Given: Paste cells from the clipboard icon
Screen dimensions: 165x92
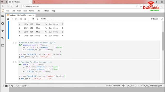Looking at the screenshot, I should click(x=25, y=19).
